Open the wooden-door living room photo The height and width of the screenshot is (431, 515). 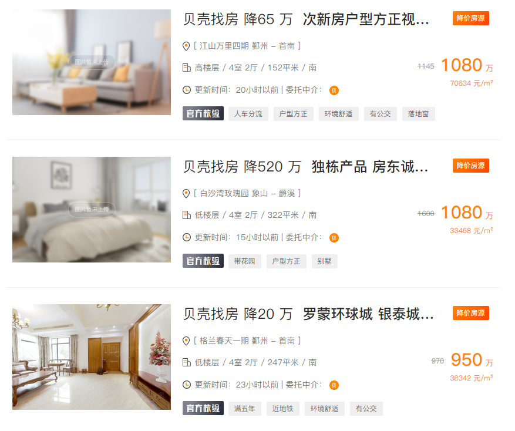(92, 357)
